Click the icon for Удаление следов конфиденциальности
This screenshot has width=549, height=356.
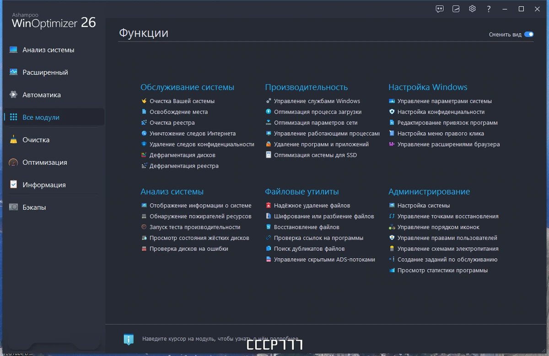click(x=144, y=144)
